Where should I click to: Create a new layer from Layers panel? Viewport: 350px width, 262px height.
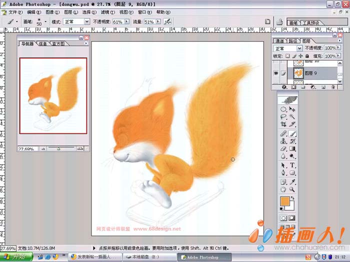(x=323, y=87)
